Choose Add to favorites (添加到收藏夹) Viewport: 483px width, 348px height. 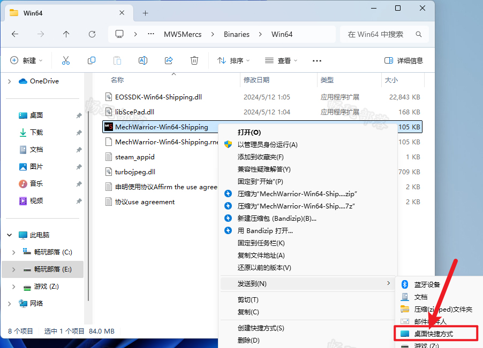[261, 157]
